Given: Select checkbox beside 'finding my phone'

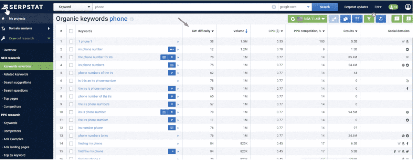Looking at the screenshot, I should pyautogui.click(x=71, y=143).
